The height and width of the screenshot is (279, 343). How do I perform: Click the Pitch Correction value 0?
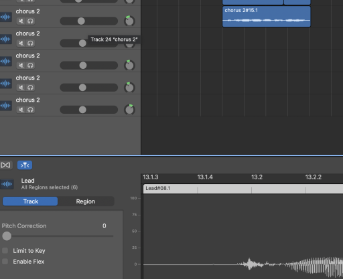105,226
